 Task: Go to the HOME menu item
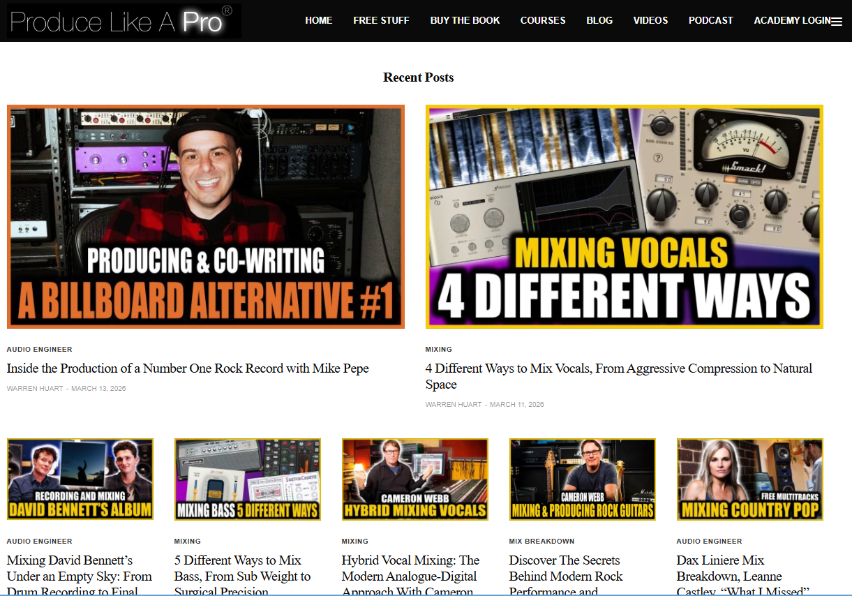[318, 20]
